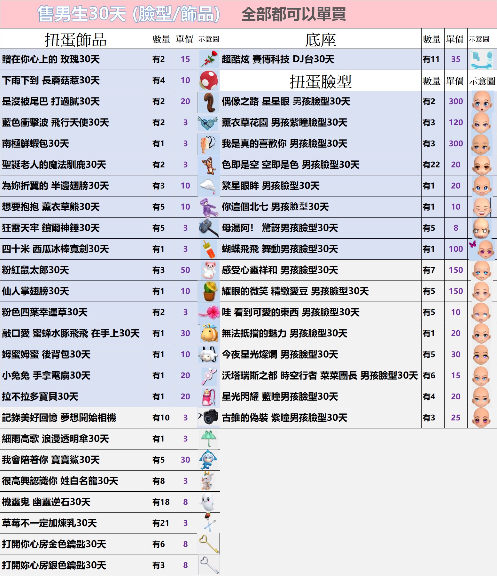
Task: Click the 扭蛋飾品 column header
Action: coord(75,39)
